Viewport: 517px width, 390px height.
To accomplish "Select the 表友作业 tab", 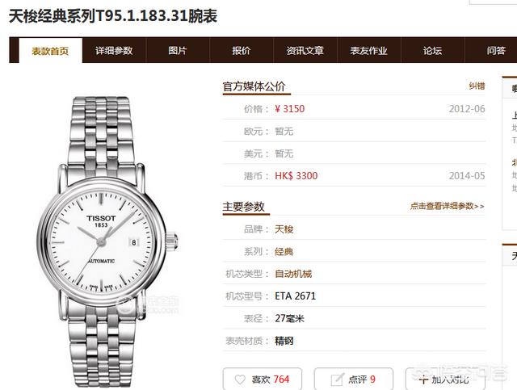I will [x=368, y=50].
